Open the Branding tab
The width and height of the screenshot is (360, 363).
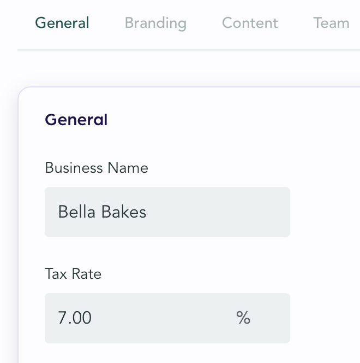(x=155, y=23)
